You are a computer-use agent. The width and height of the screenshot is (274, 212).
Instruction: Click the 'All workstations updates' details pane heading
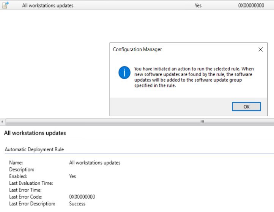35,133
